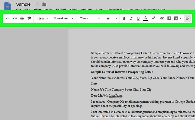Open the font size 10 dropdown
Viewport: 195px width, 120px height.
click(x=112, y=19)
